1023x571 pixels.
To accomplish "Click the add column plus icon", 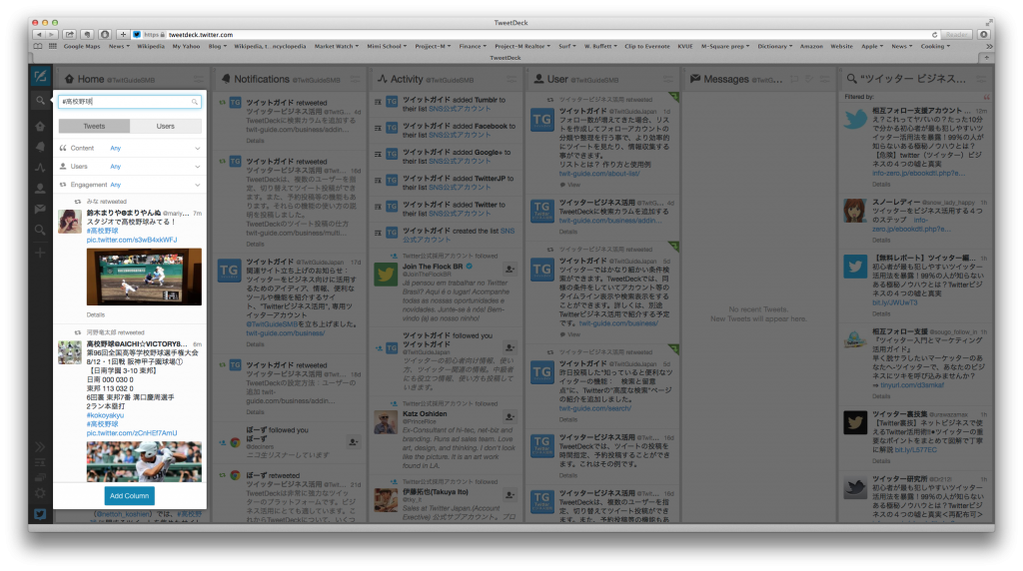I will coord(40,252).
